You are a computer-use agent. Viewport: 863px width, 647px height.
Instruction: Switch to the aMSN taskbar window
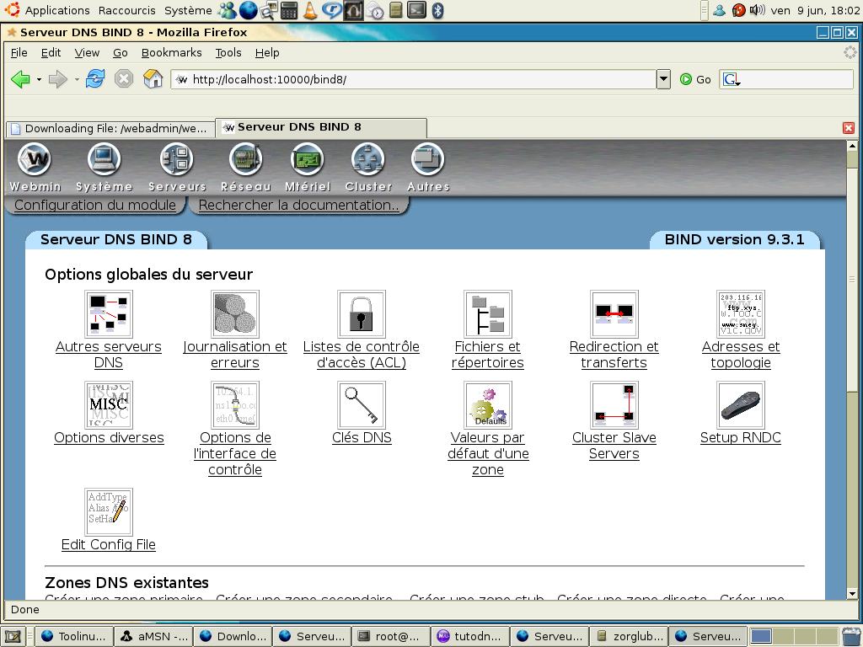[153, 636]
